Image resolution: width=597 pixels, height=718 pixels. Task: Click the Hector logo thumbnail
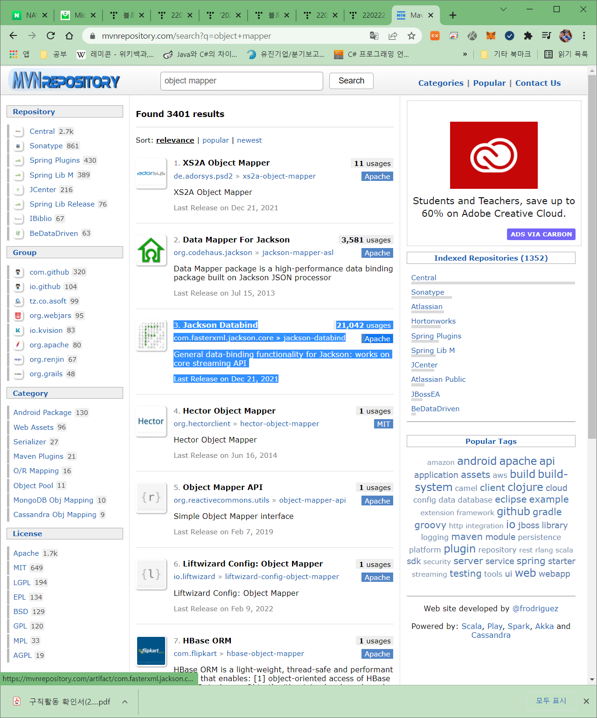pyautogui.click(x=151, y=421)
